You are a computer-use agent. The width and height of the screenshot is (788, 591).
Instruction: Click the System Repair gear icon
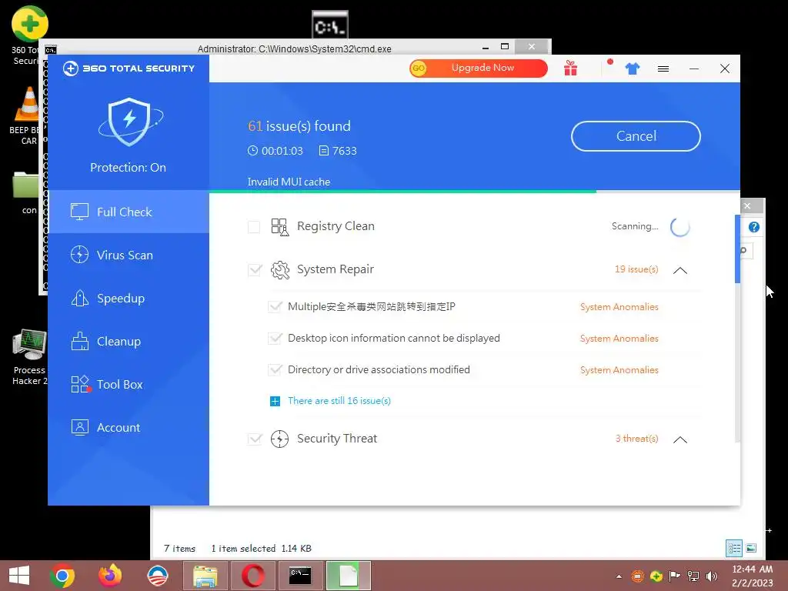coord(280,270)
